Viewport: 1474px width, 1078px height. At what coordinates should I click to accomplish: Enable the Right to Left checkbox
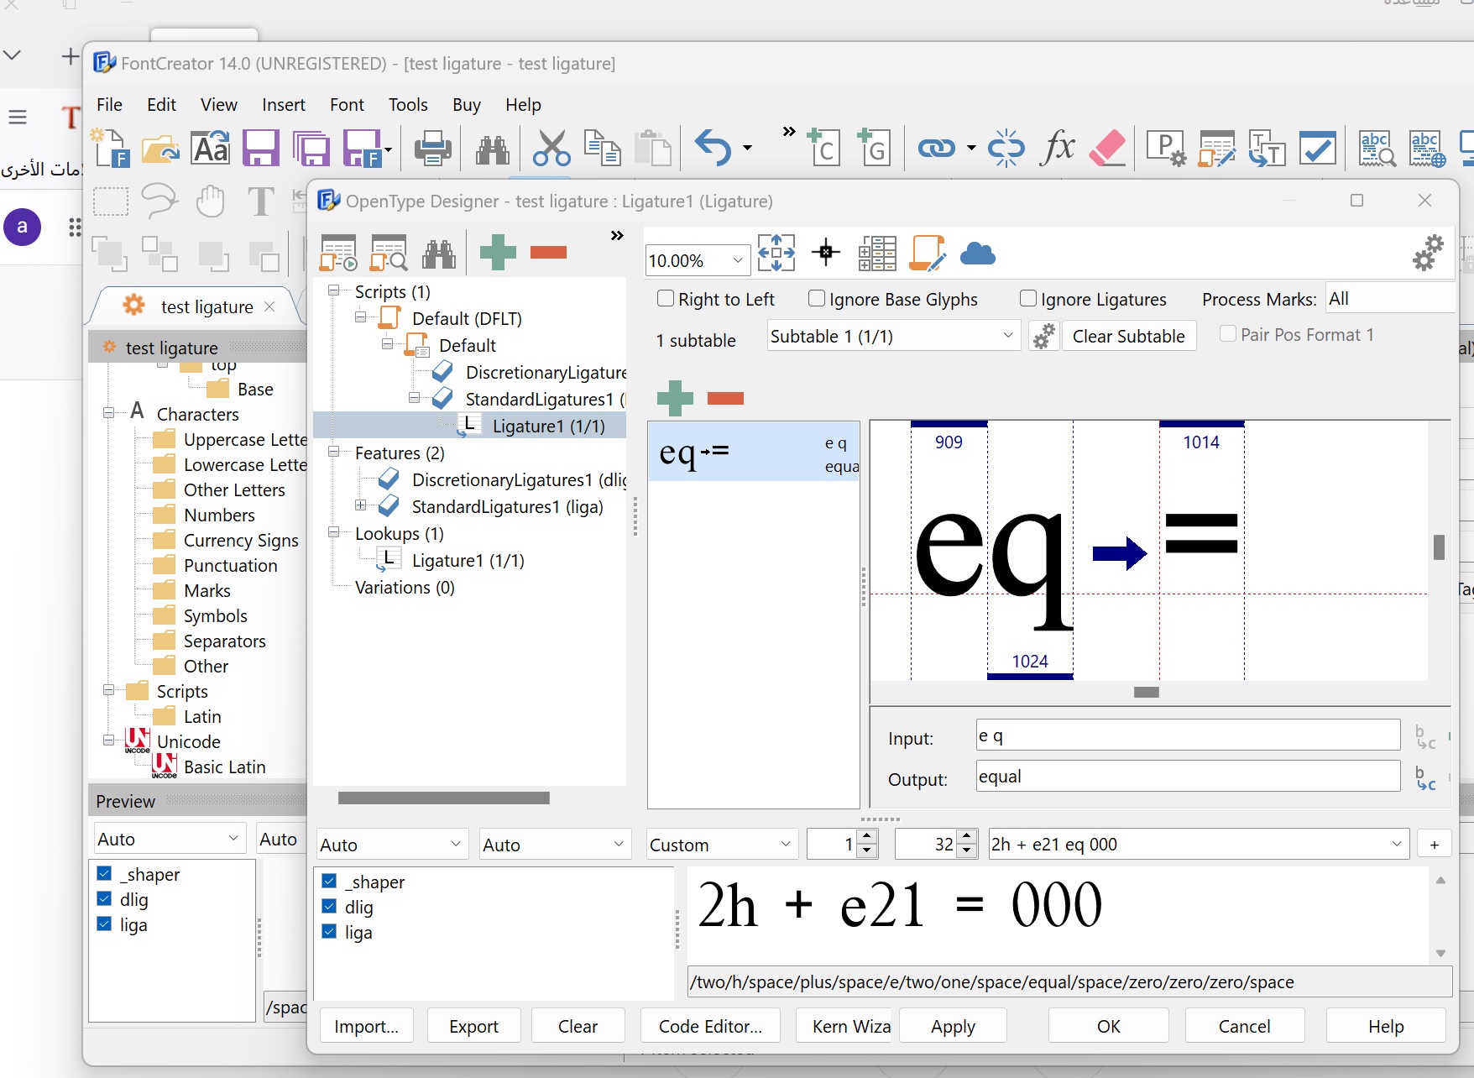pos(666,299)
